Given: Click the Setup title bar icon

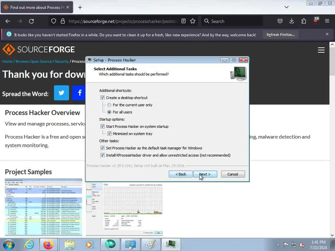Looking at the screenshot, I should click(90, 60).
